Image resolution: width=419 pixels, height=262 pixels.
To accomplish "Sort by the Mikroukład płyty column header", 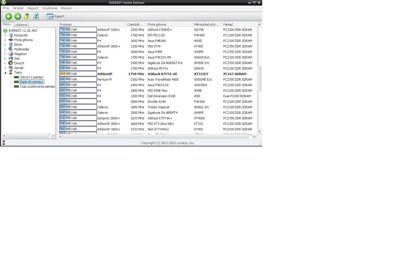I will tap(207, 24).
